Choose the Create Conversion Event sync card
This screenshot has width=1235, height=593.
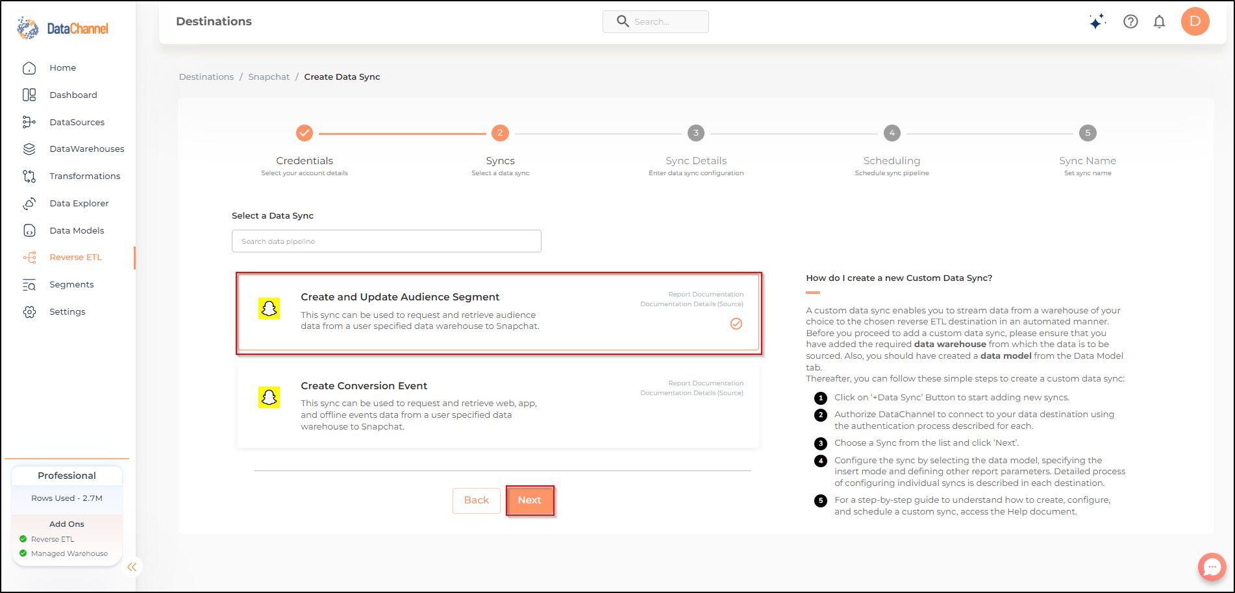tap(498, 405)
